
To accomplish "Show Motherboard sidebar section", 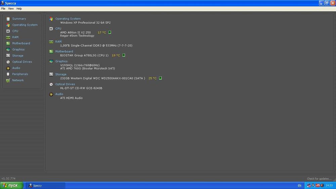I will pos(21,43).
